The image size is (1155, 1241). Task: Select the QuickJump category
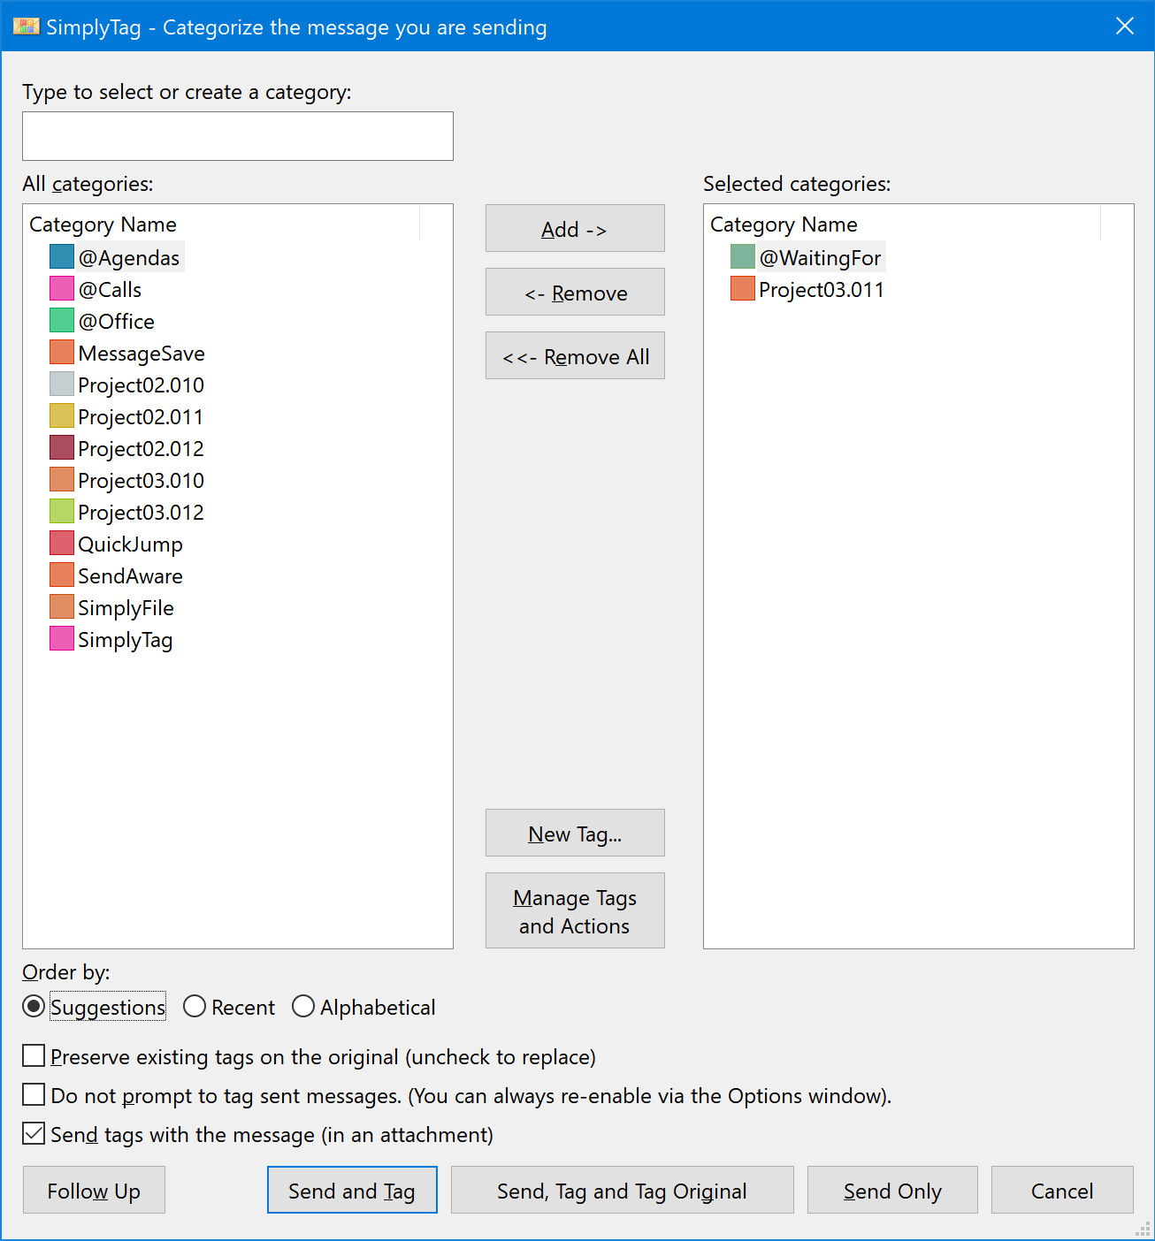pyautogui.click(x=130, y=544)
